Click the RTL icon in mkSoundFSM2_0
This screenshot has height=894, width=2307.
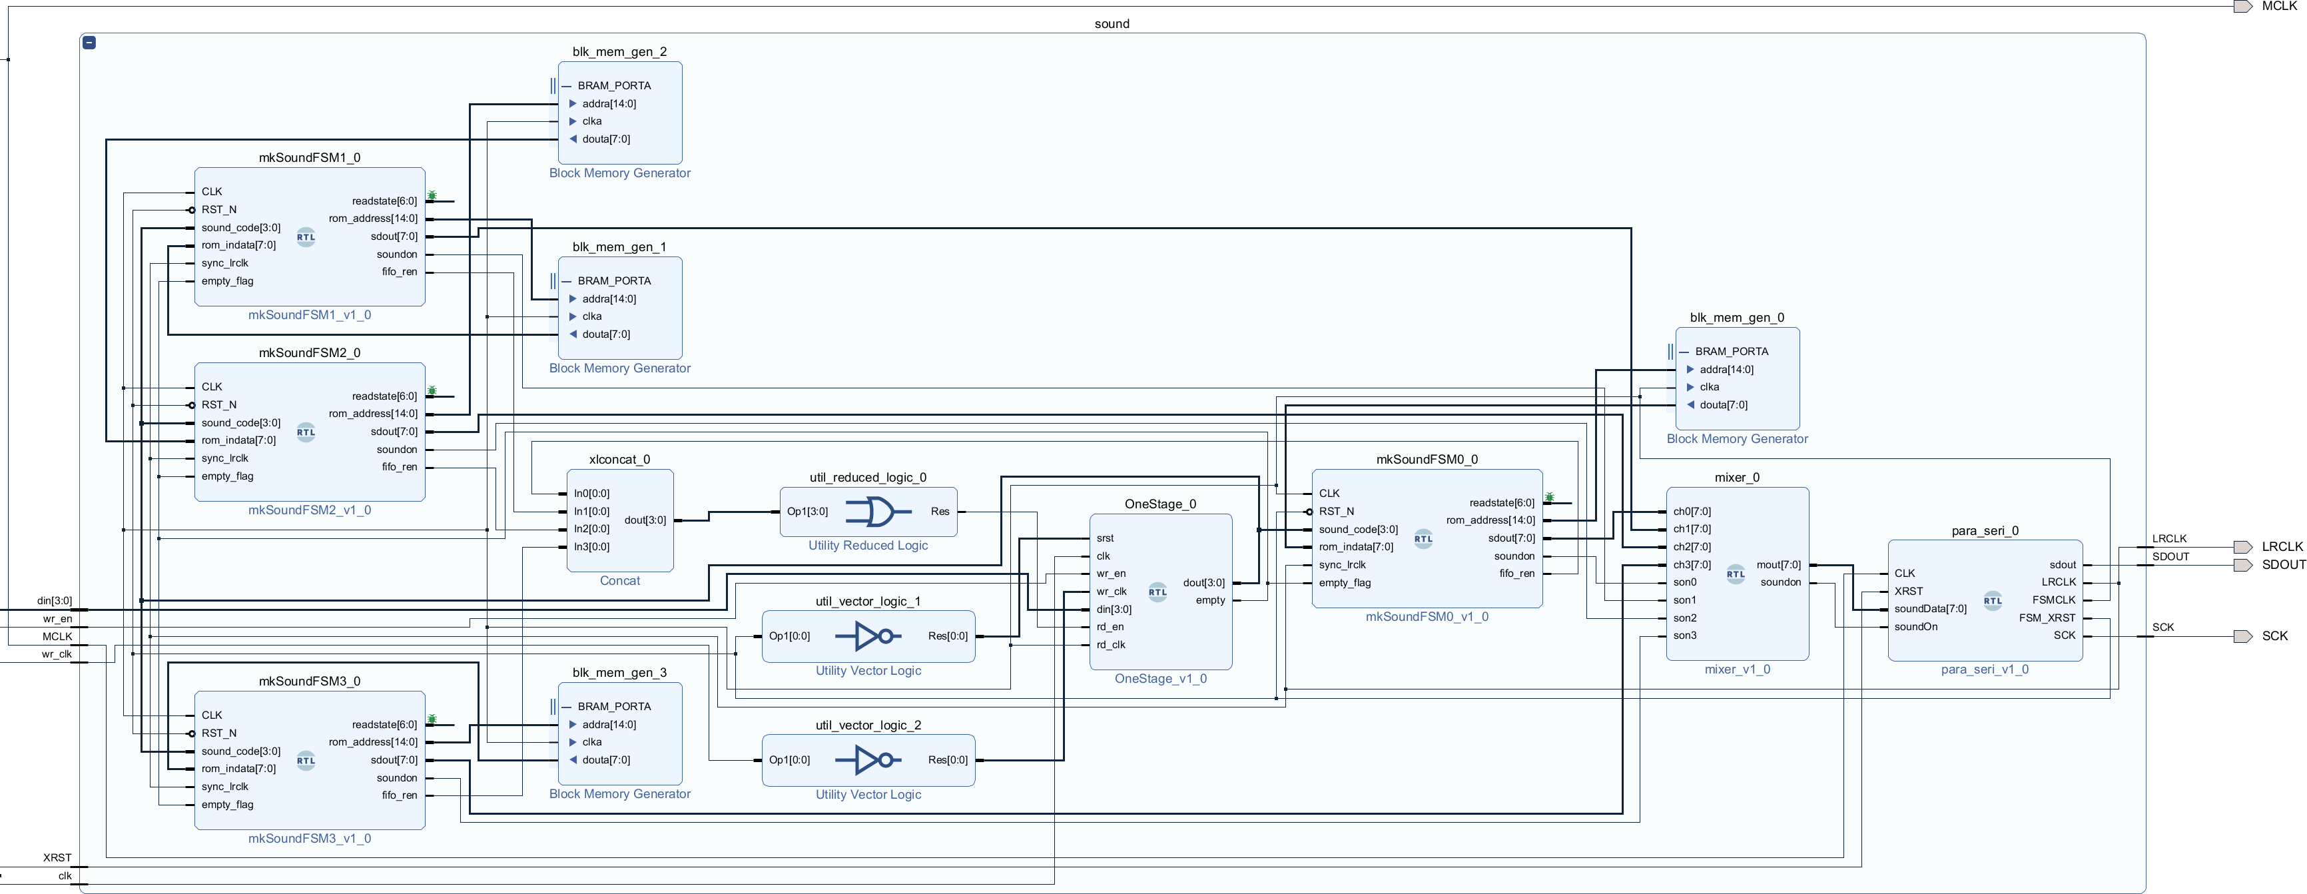306,432
